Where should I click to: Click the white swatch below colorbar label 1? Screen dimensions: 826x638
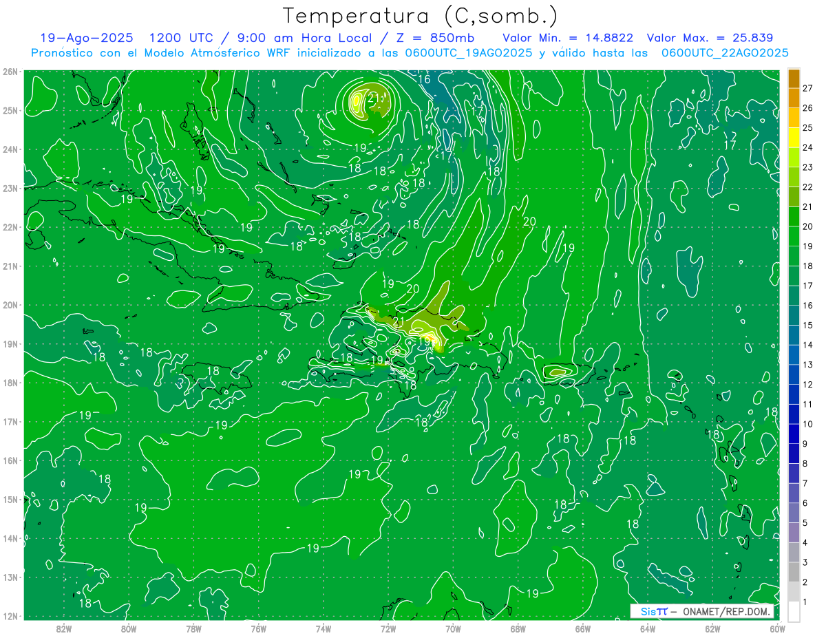tap(794, 611)
